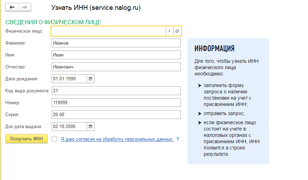The width and height of the screenshot is (308, 180).
Task: Focus the Физическое лицо input field
Action: pos(108,31)
